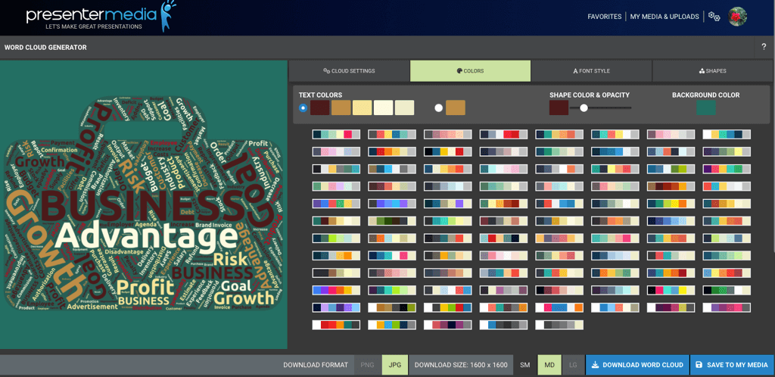The image size is (775, 377).
Task: Click the teal background color swatch
Action: tap(705, 107)
